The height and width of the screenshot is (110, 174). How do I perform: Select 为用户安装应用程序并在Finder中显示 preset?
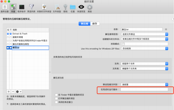point(28,41)
